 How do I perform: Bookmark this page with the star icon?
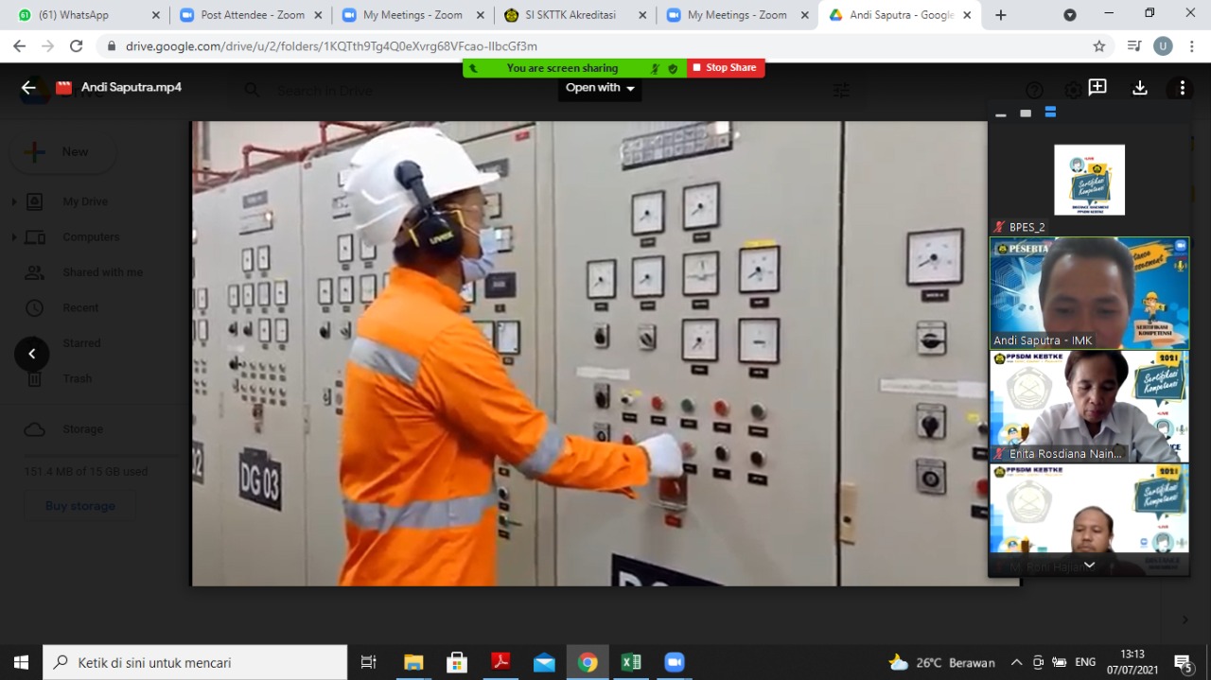1098,45
